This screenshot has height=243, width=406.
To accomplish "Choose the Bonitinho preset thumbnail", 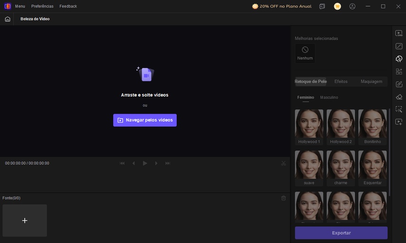I will 372,127.
